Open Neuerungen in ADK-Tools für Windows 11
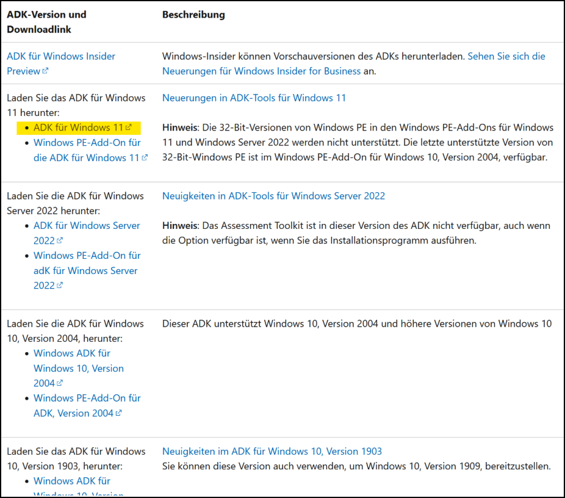Screen dimensions: 565x498 254,98
